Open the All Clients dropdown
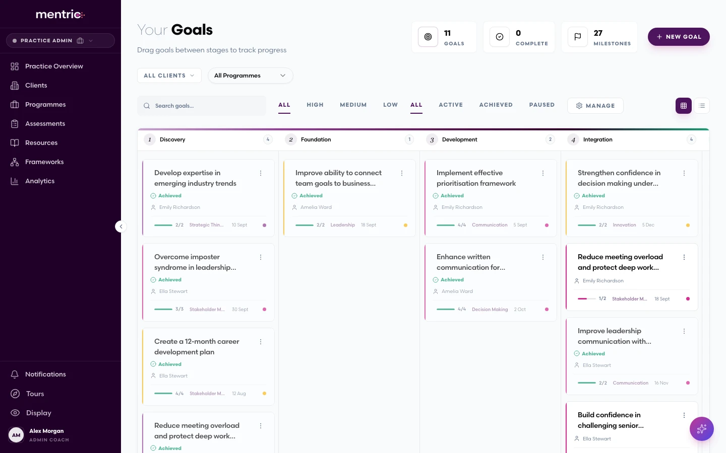726x453 pixels. pos(169,75)
